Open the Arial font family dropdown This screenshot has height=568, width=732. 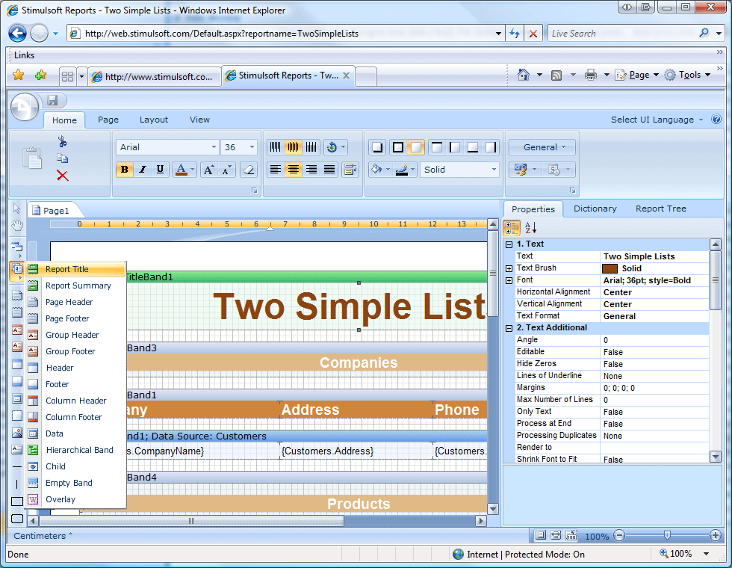point(213,146)
